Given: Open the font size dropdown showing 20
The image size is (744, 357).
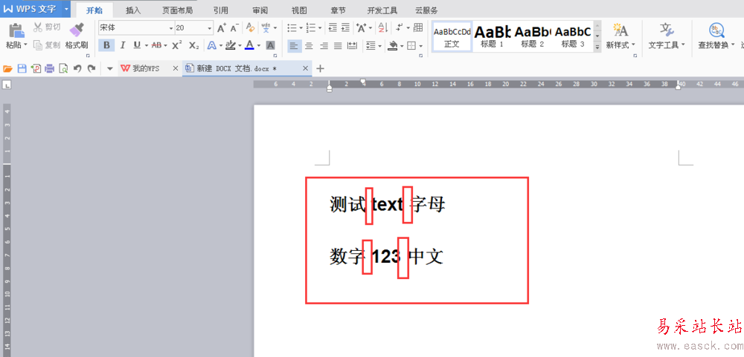Looking at the screenshot, I should 209,27.
